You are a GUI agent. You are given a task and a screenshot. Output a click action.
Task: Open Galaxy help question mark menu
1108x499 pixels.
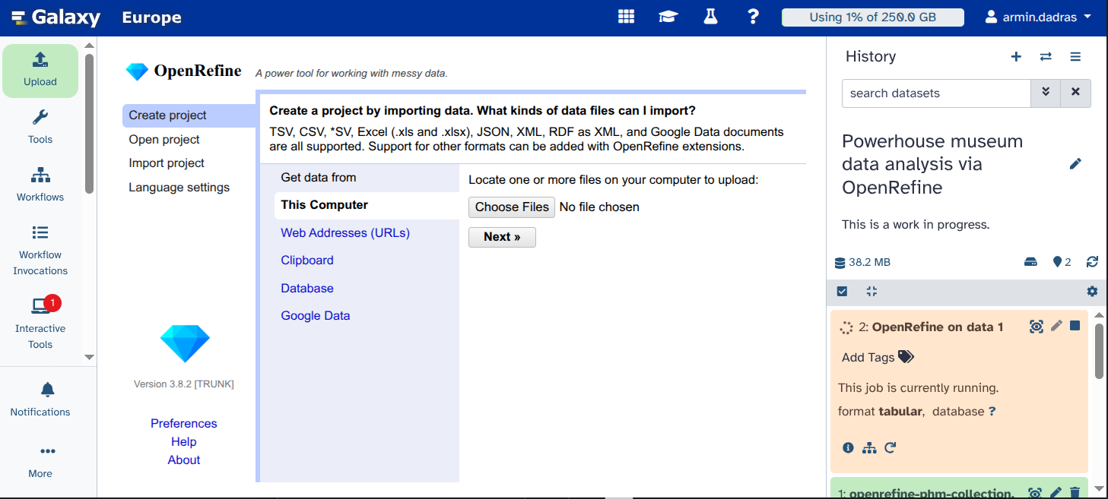753,17
